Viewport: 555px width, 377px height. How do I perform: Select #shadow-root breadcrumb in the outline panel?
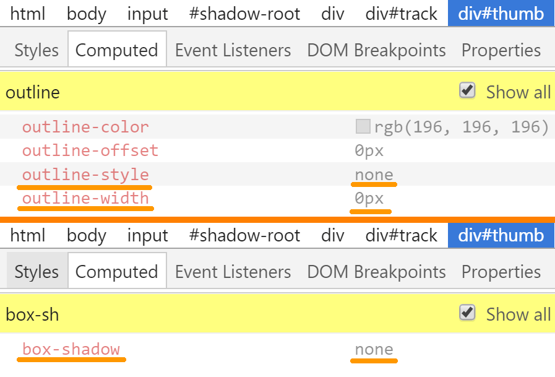[244, 13]
